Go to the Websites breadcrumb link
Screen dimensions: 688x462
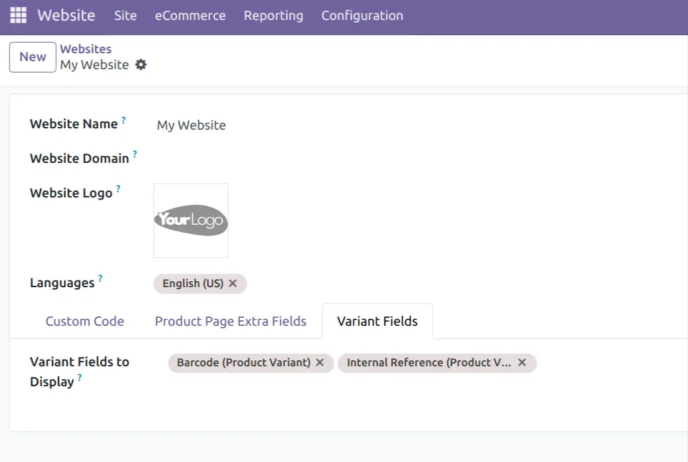click(x=86, y=49)
